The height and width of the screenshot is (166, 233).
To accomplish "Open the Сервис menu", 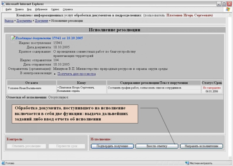I will click(56, 9).
